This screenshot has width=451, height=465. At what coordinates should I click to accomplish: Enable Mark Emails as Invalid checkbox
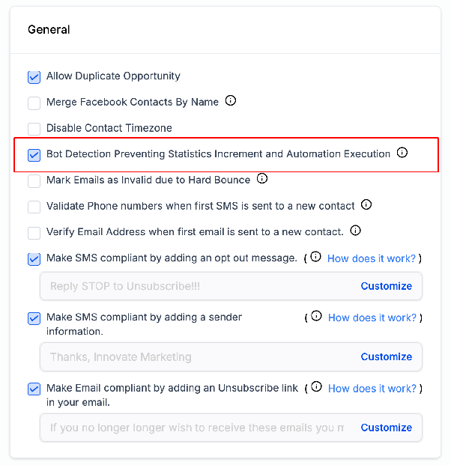(34, 181)
